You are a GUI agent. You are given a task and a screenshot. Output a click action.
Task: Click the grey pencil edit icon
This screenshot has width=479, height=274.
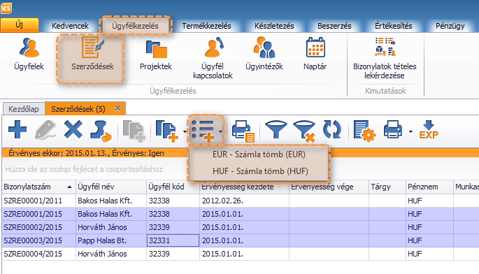45,130
